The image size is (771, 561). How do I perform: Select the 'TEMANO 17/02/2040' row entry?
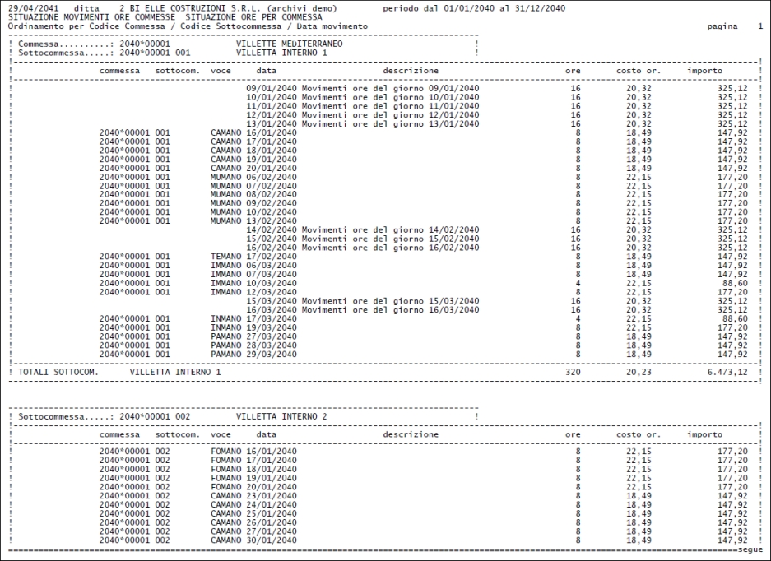click(253, 256)
